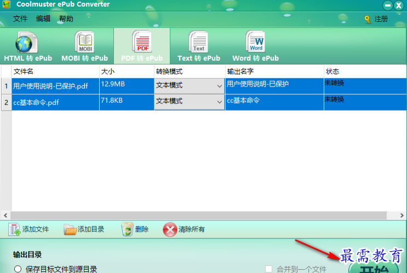Open the 帮助 menu
The height and width of the screenshot is (273, 407).
click(x=66, y=19)
